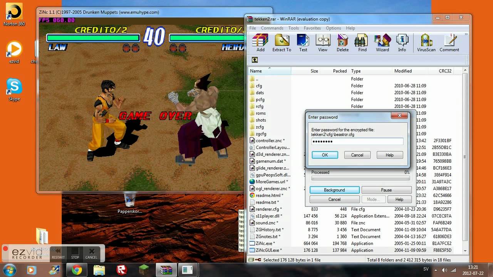Select the ZGHistory.txt file row
493x277 pixels.
pos(355,230)
